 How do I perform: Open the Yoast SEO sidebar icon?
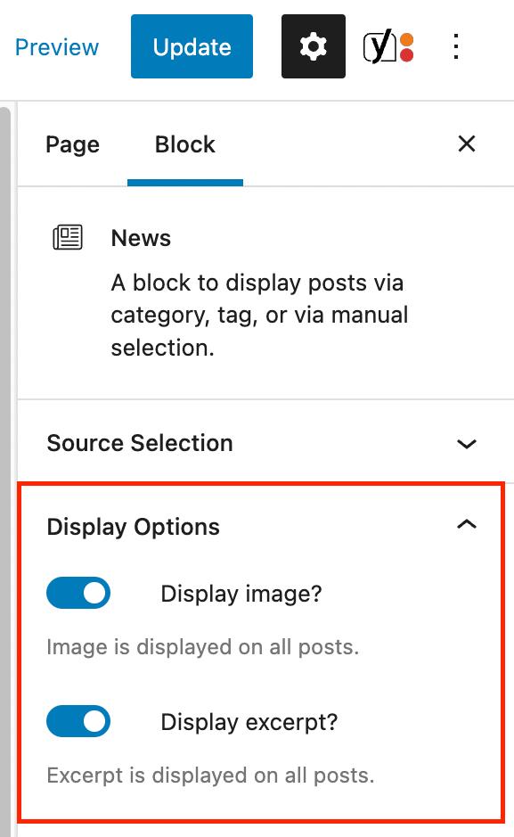[x=388, y=47]
